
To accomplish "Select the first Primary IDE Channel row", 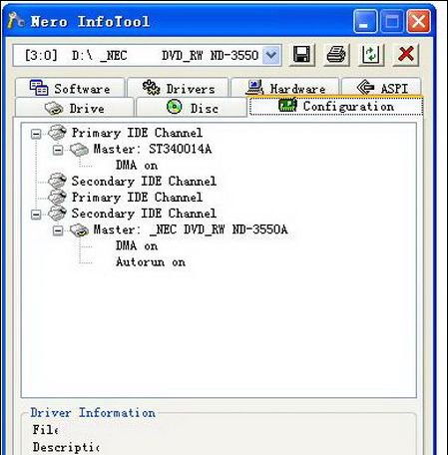I will tap(137, 133).
